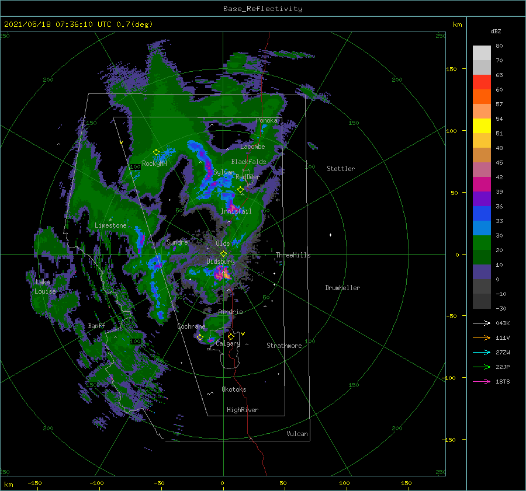
Task: Click the Stettler city label
Action: [x=341, y=169]
